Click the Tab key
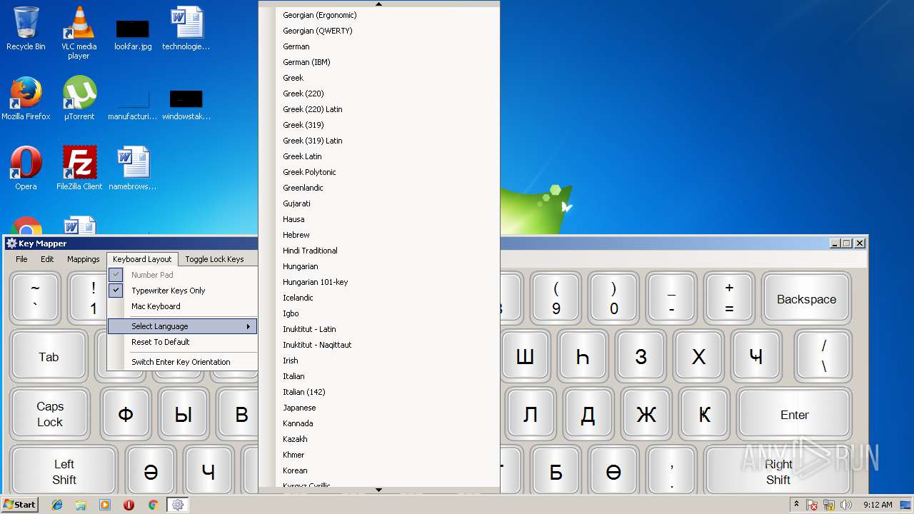The image size is (914, 514). click(49, 357)
